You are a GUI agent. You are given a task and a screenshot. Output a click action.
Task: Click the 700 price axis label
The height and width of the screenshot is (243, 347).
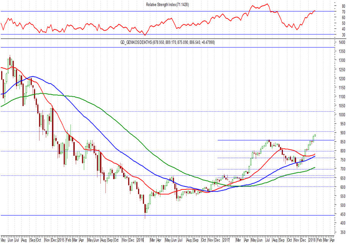click(343, 169)
